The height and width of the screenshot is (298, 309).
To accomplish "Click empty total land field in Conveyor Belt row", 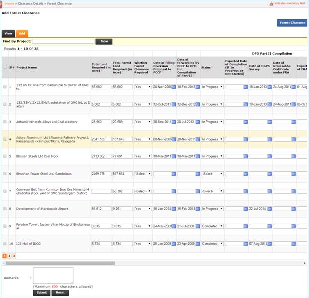I will tap(102, 191).
